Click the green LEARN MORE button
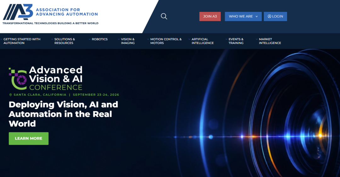 coord(29,138)
